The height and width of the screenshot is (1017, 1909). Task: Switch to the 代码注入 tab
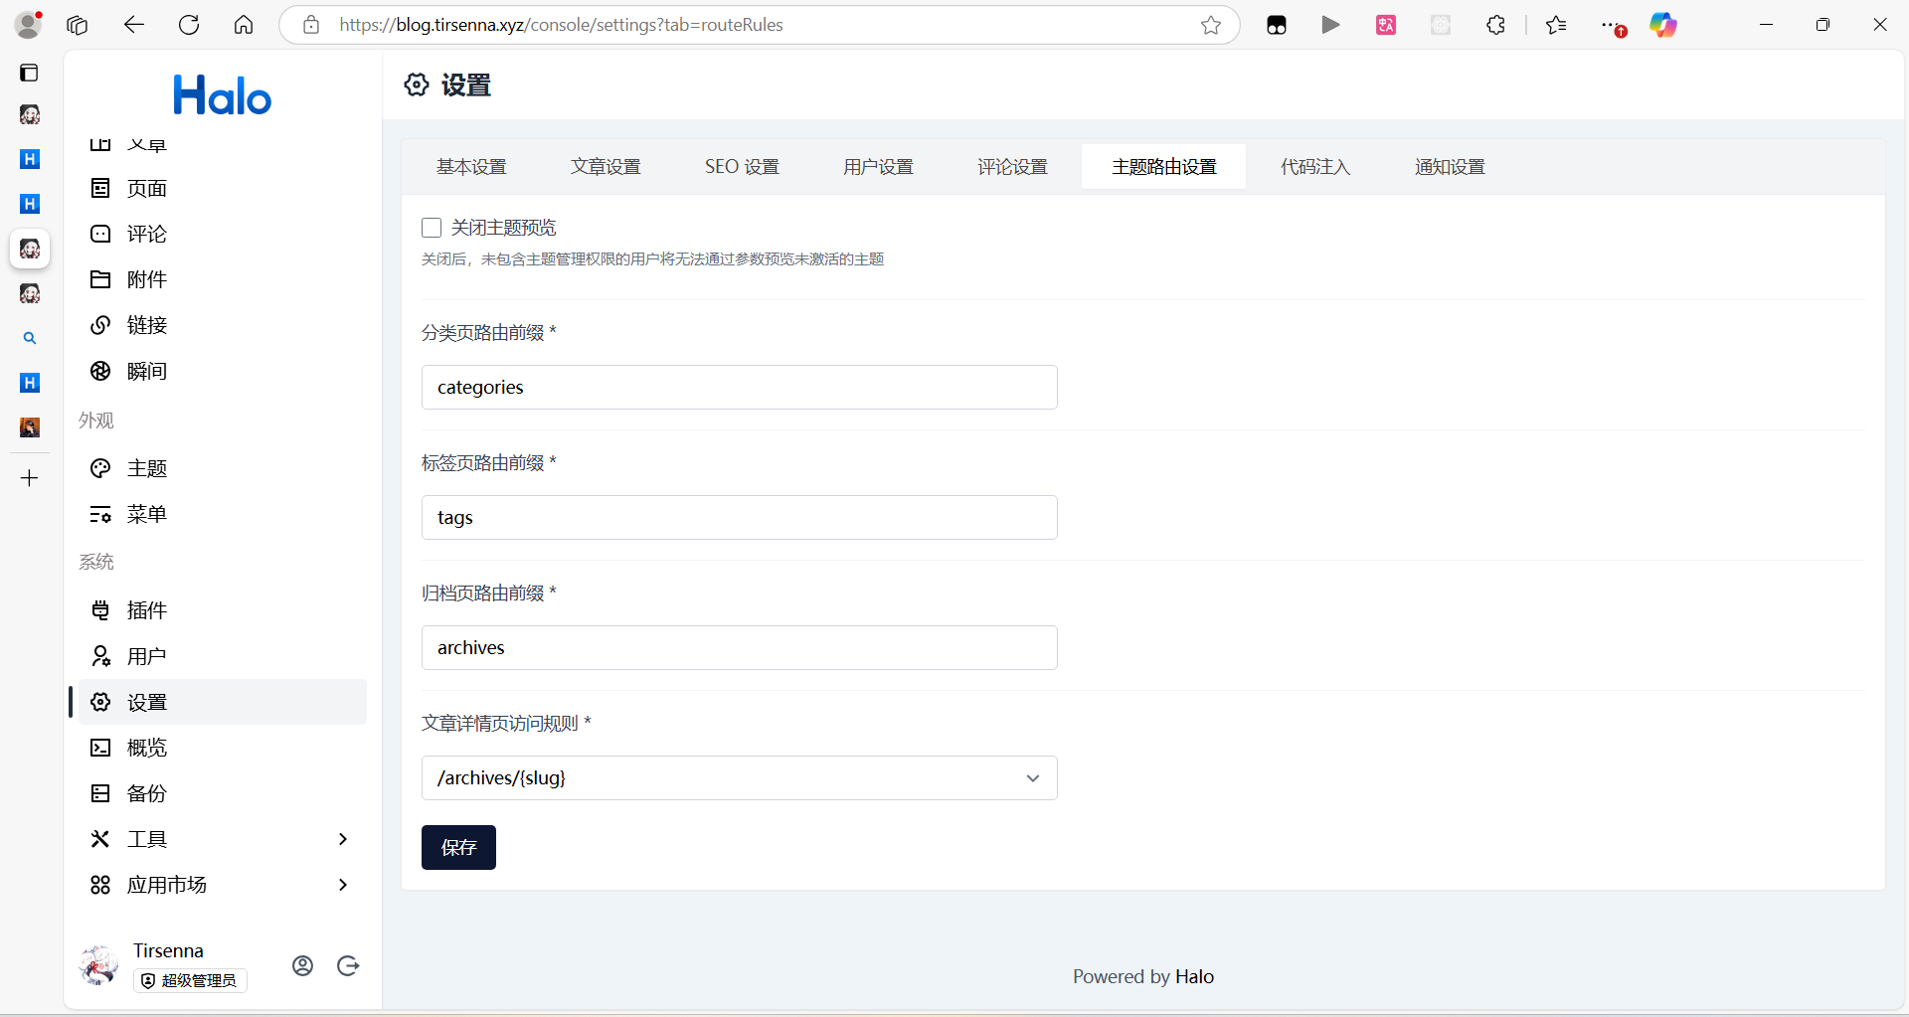pyautogui.click(x=1314, y=167)
